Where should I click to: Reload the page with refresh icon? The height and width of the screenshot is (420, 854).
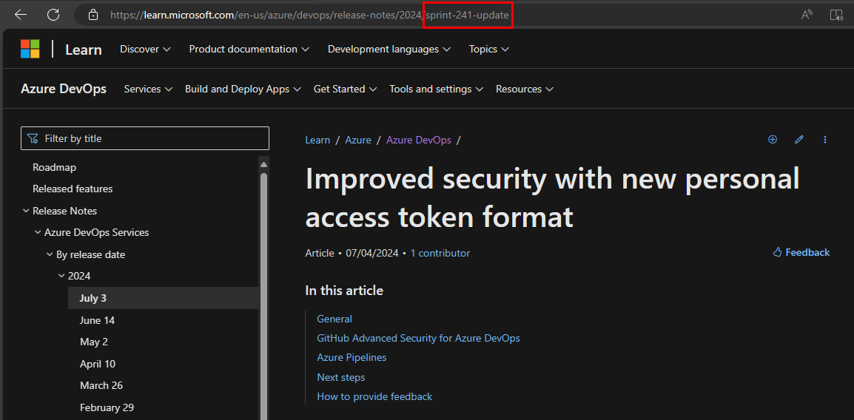coord(53,15)
